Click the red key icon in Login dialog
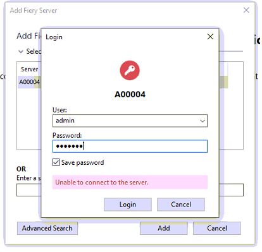This screenshot has width=262, height=252. (x=130, y=70)
